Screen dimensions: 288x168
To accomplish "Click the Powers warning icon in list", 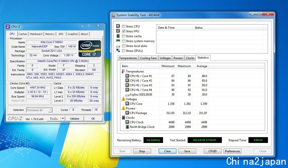I will (x=123, y=108).
